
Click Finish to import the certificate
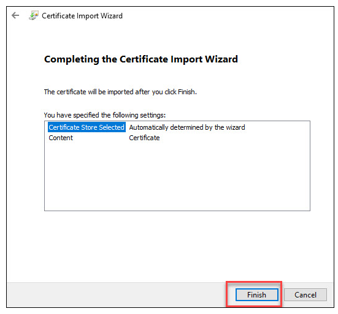257,294
